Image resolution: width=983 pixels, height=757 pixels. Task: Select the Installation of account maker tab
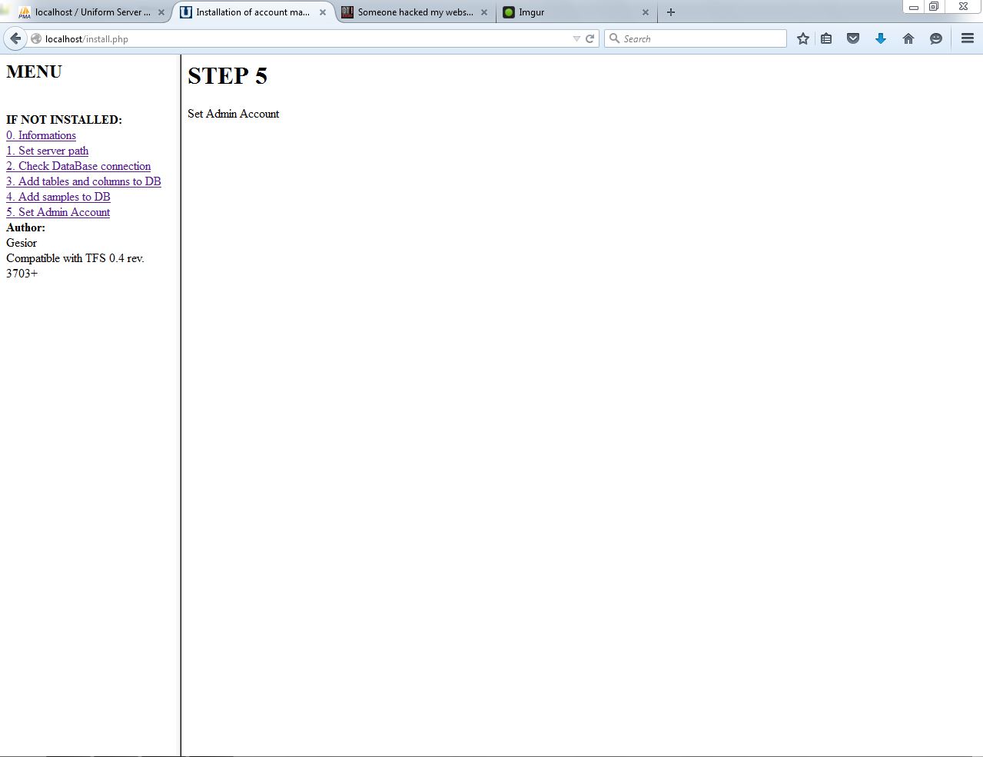tap(252, 12)
